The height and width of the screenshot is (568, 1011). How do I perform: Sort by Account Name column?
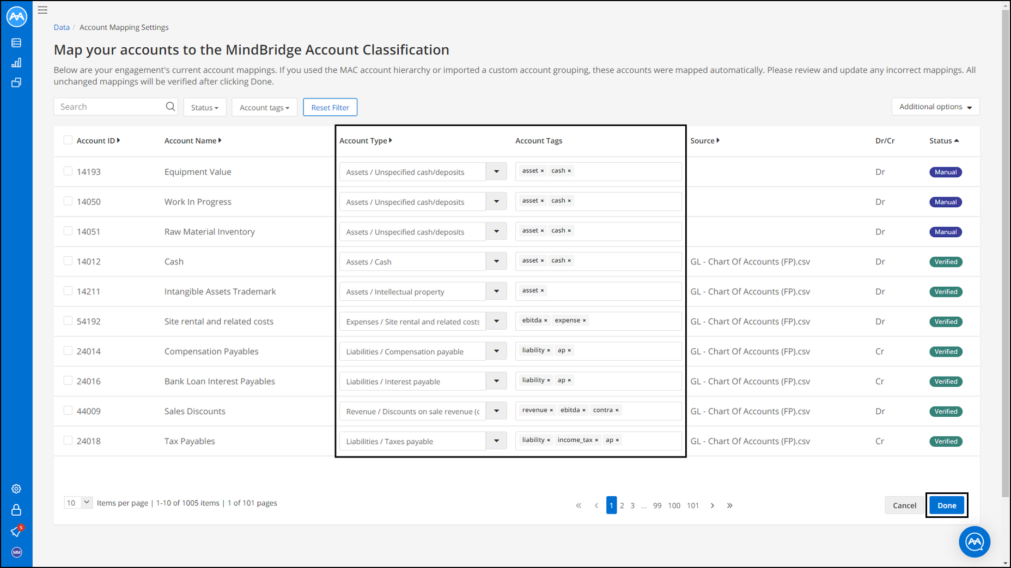pyautogui.click(x=193, y=140)
